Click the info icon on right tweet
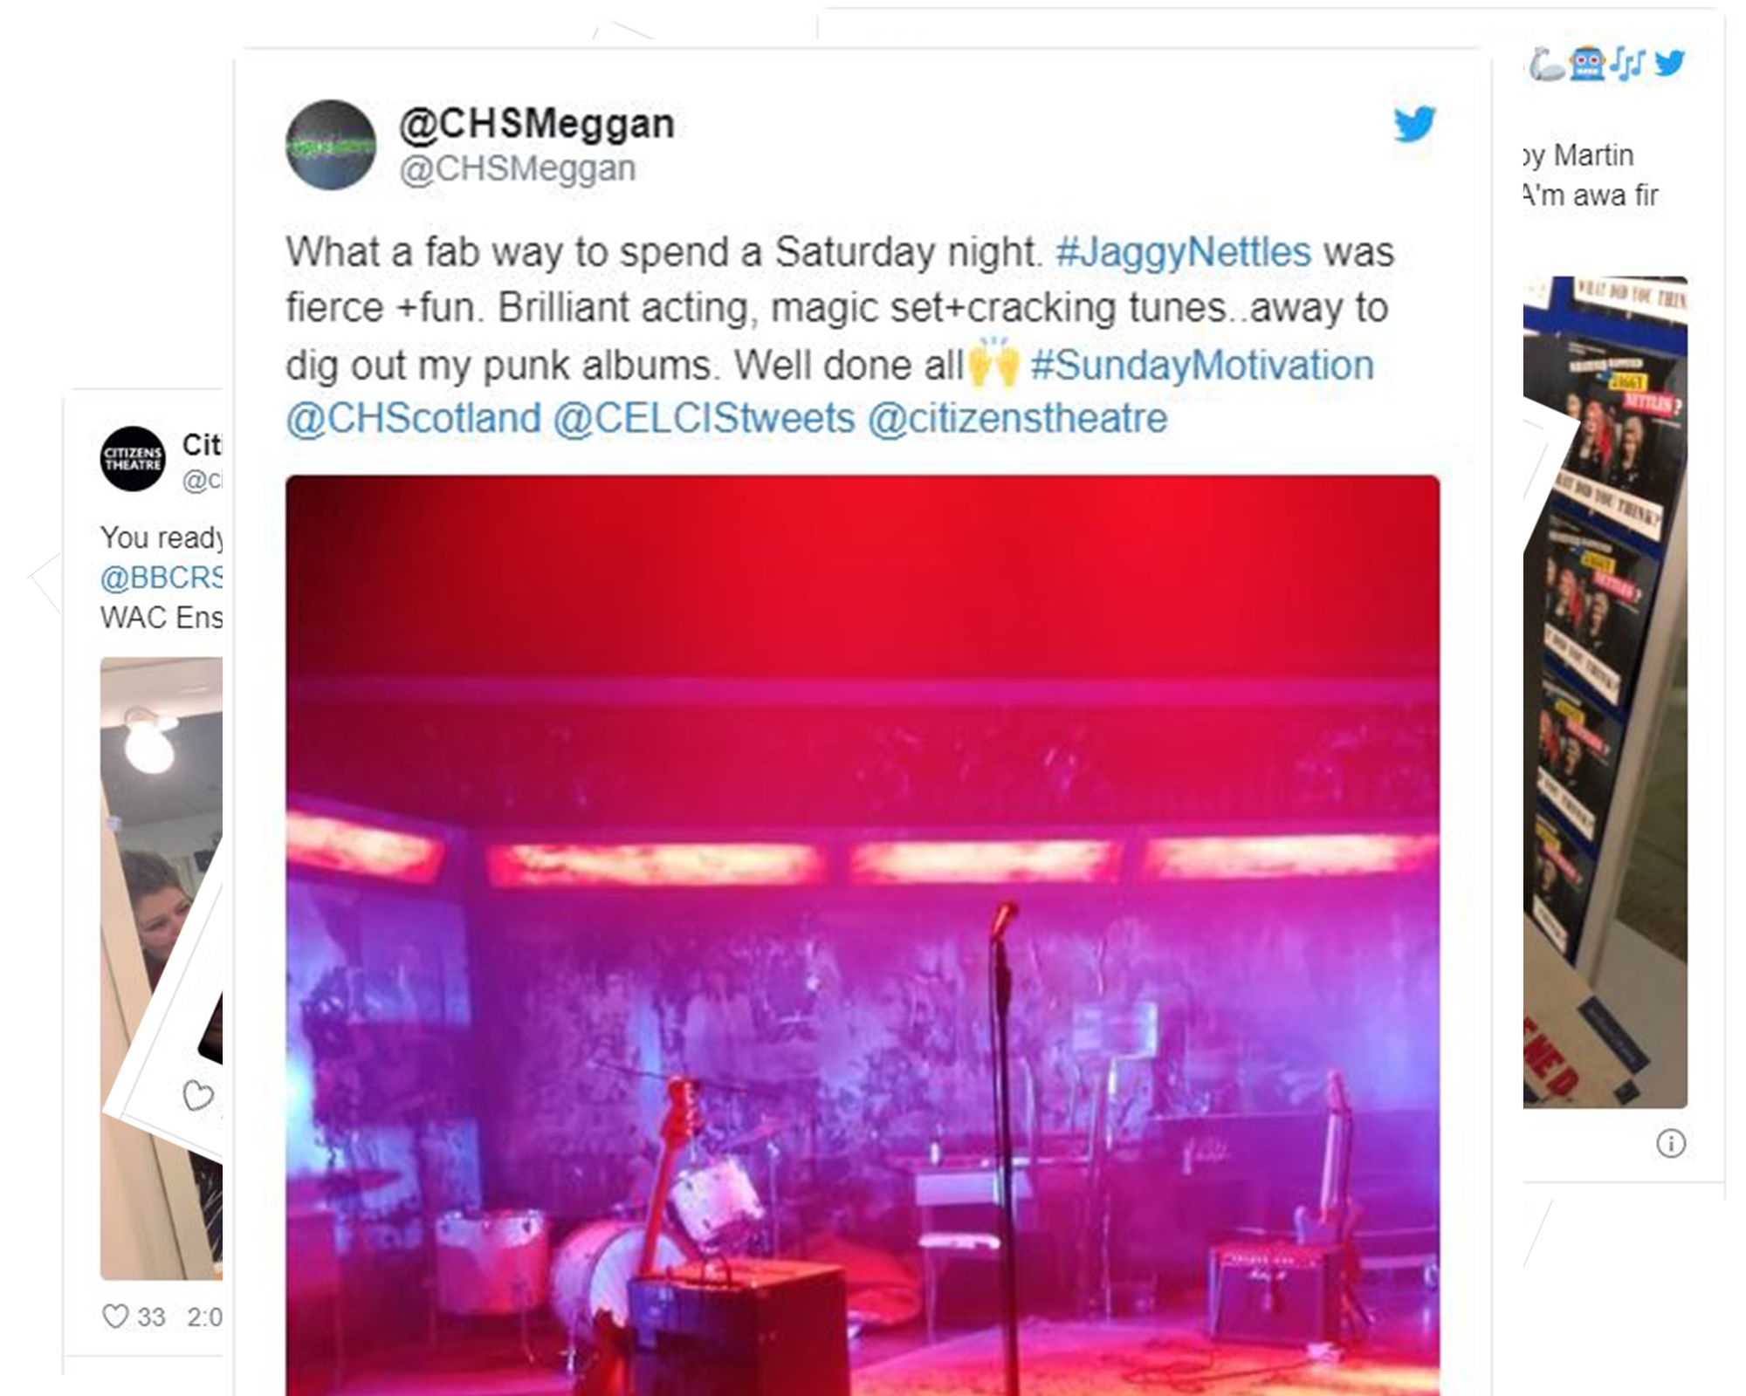 coord(1671,1143)
